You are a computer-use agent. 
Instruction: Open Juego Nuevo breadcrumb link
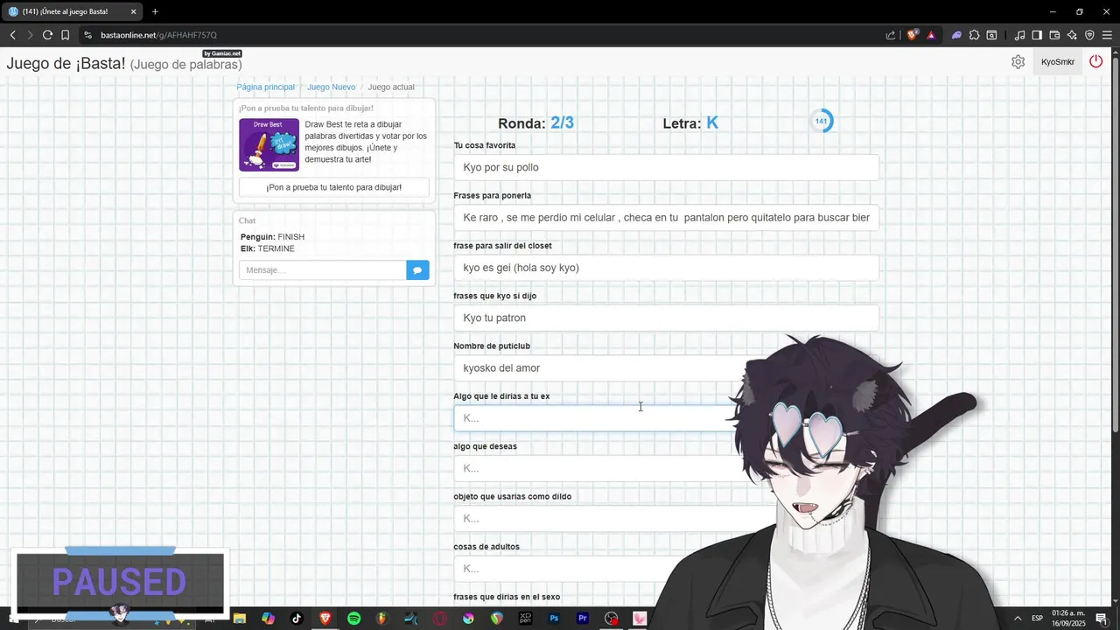click(x=331, y=87)
